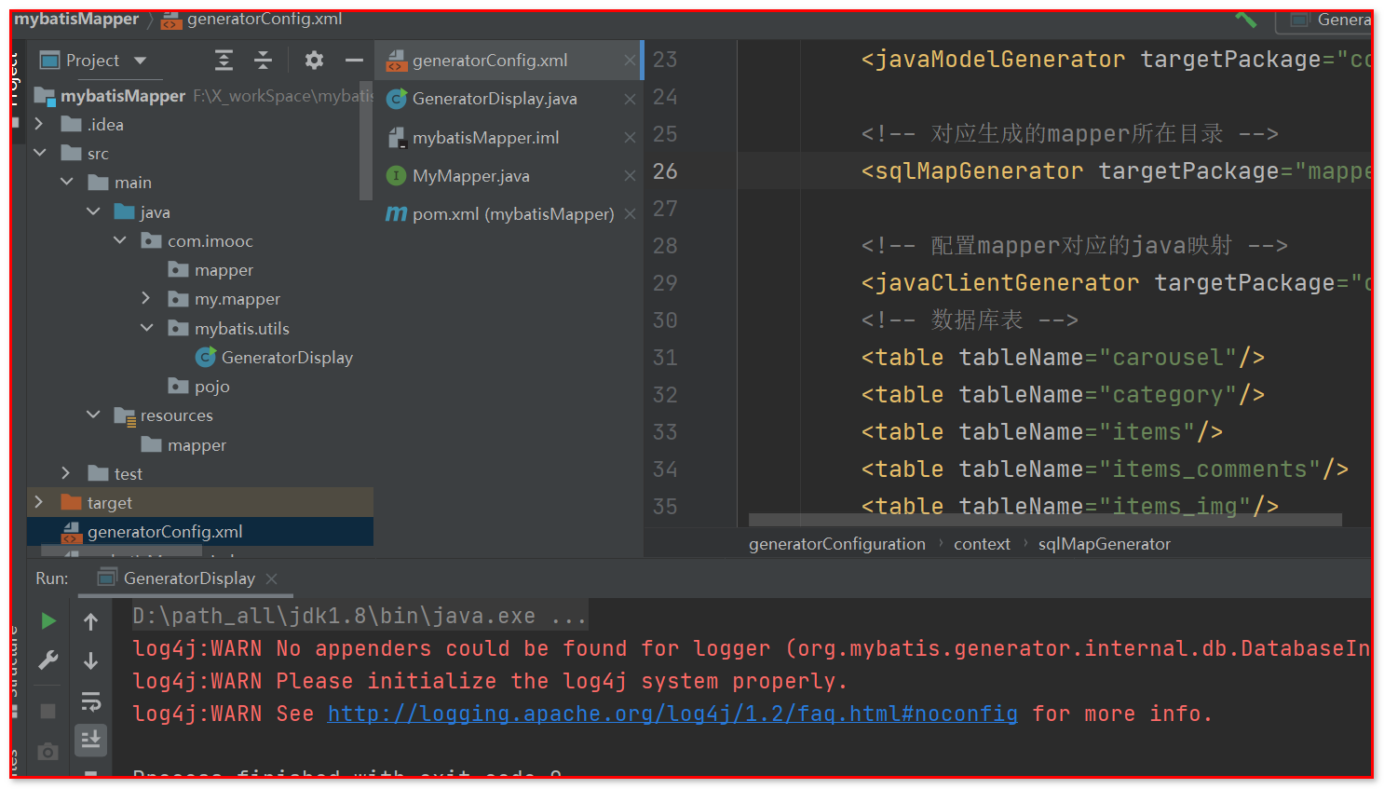Image resolution: width=1384 pixels, height=789 pixels.
Task: Click the Project tree vertical scrollbar
Action: [366, 140]
